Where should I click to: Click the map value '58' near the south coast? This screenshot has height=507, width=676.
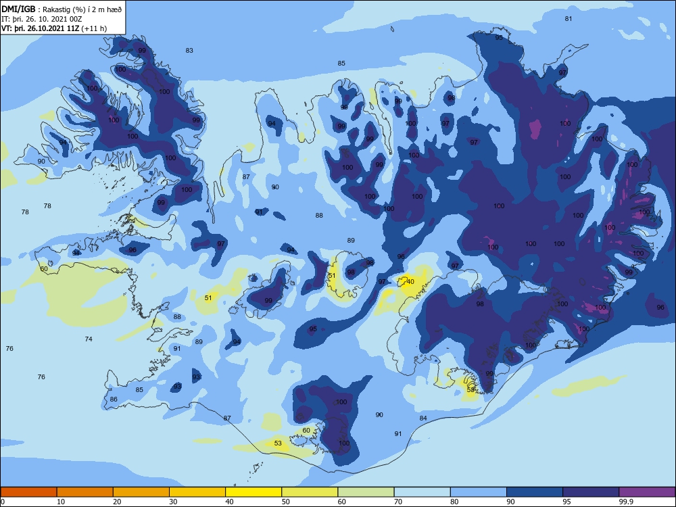[x=470, y=390]
